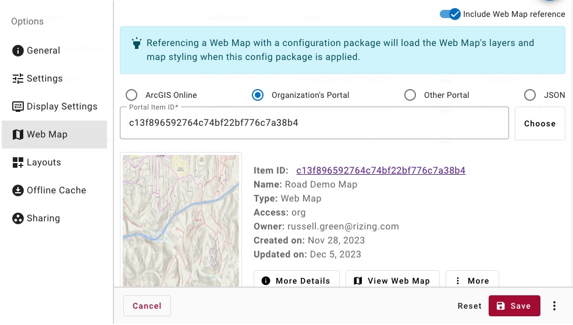Click the Layouts grid icon
The height and width of the screenshot is (325, 573).
[18, 162]
